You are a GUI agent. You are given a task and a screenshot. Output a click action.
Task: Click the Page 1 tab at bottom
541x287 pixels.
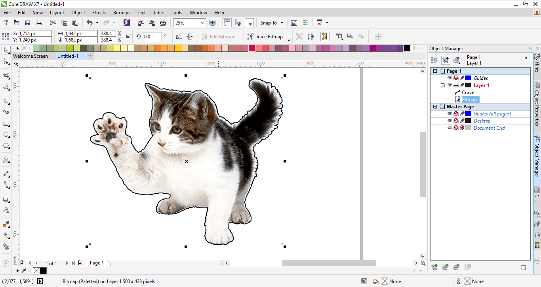(x=97, y=263)
